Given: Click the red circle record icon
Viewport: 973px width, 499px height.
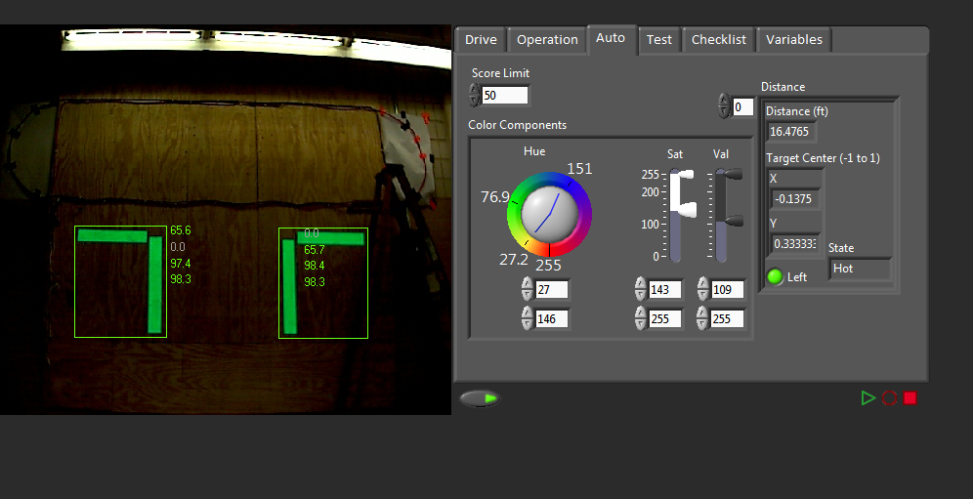Looking at the screenshot, I should 889,397.
